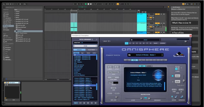Switch to the Attributes tab in the Patch Browser
Image resolution: width=204 pixels, height=107 pixels.
click(79, 50)
